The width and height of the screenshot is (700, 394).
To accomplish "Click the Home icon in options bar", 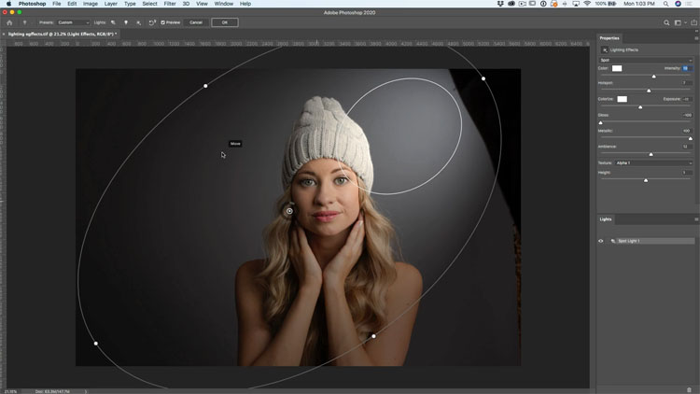I will tap(9, 22).
